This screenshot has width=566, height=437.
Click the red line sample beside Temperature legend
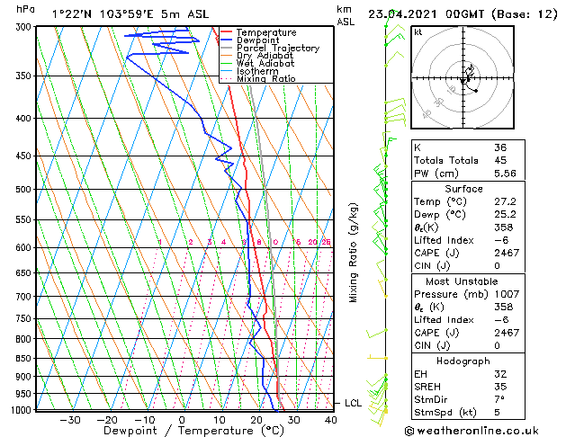[x=227, y=31]
